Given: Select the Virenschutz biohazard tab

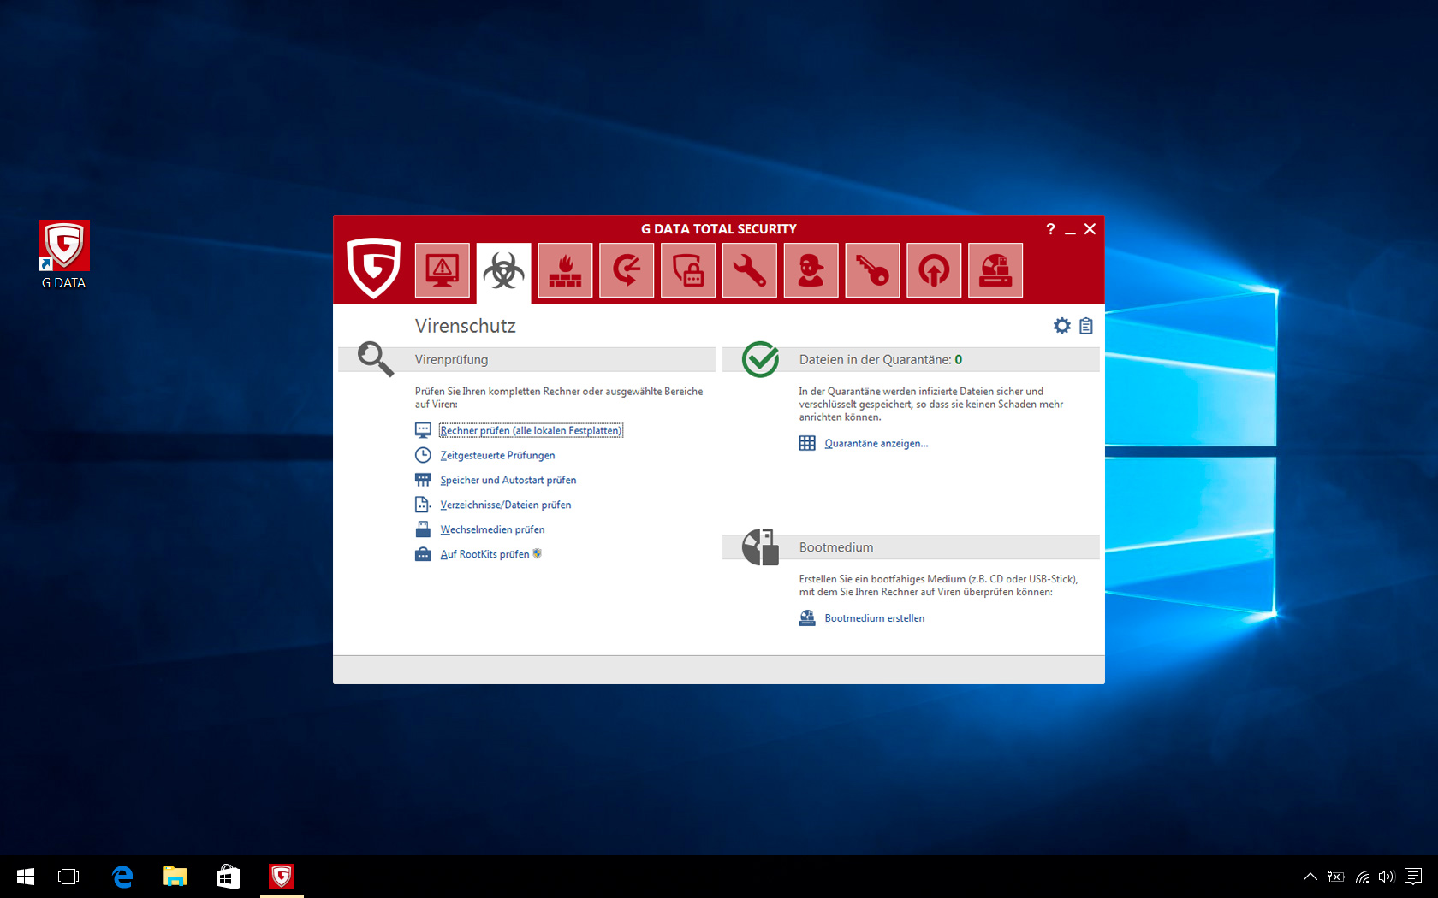Looking at the screenshot, I should pyautogui.click(x=504, y=272).
